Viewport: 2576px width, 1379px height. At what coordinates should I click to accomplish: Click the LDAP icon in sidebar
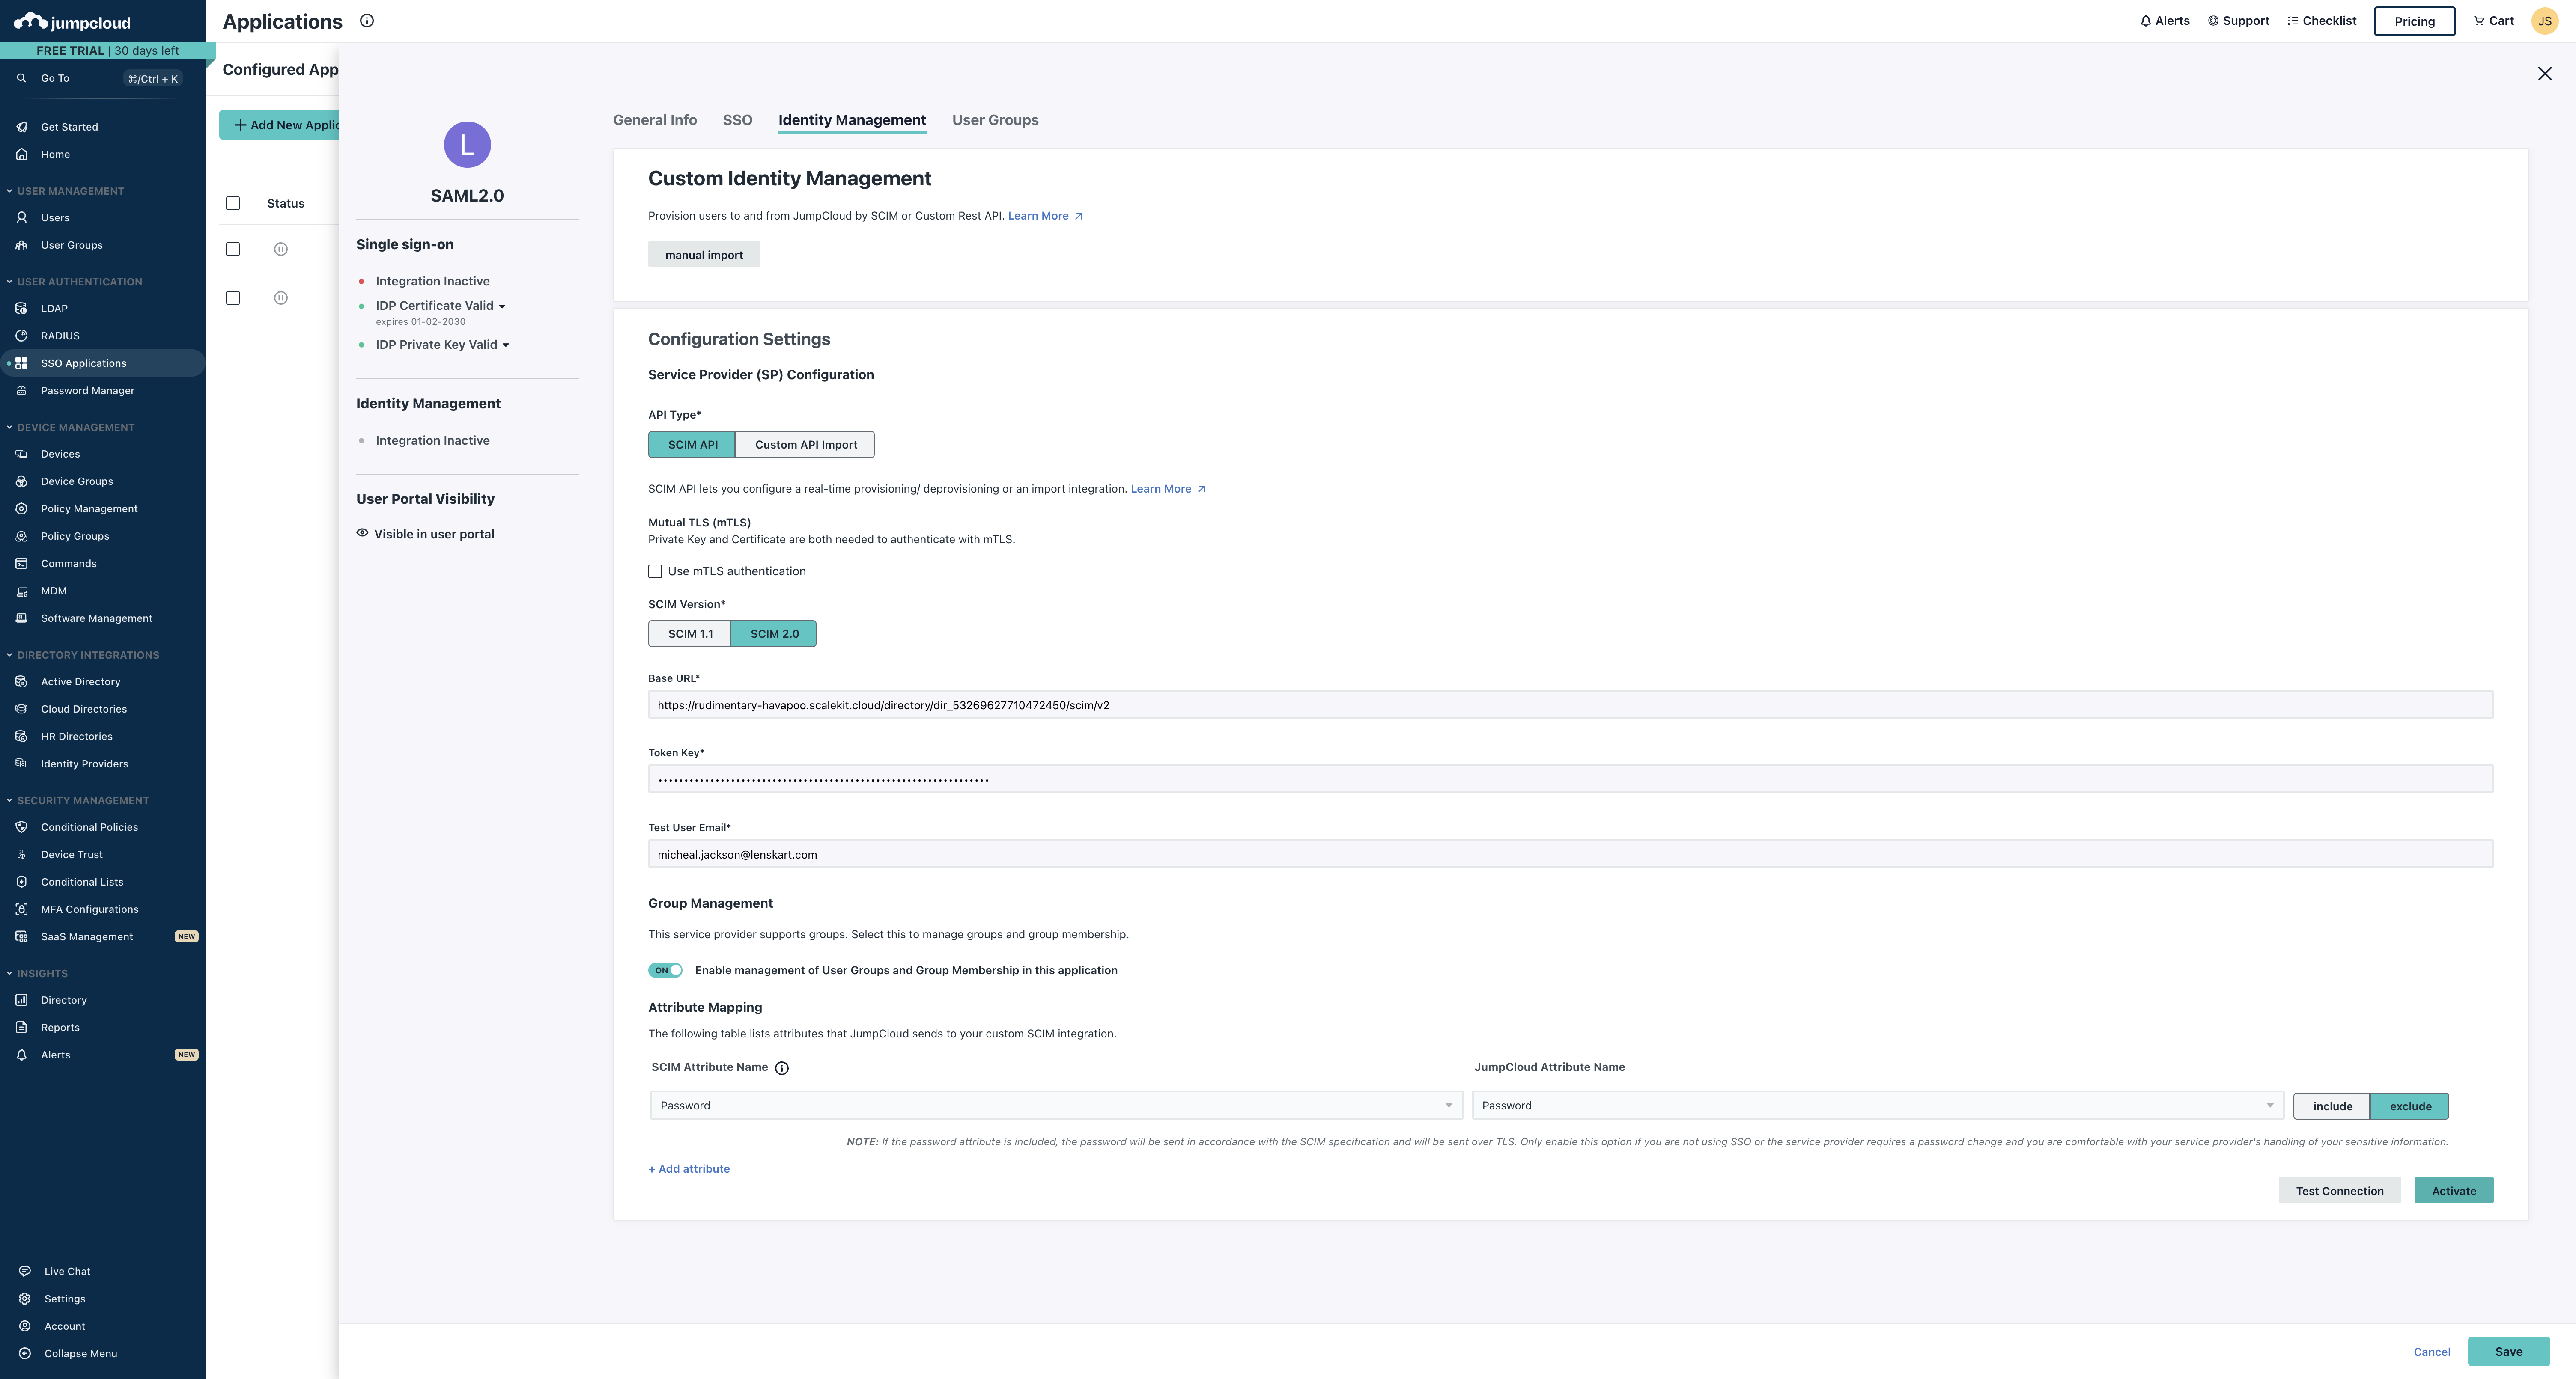click(x=21, y=308)
